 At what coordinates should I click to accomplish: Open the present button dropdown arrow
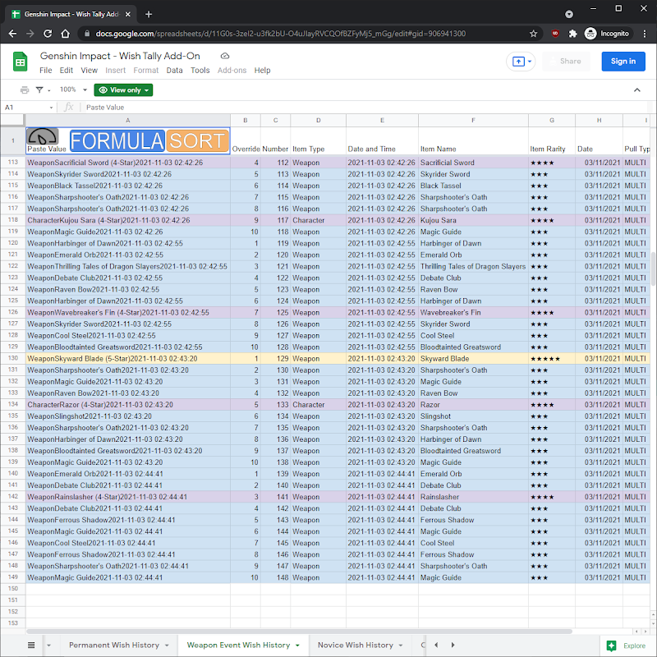(x=530, y=62)
